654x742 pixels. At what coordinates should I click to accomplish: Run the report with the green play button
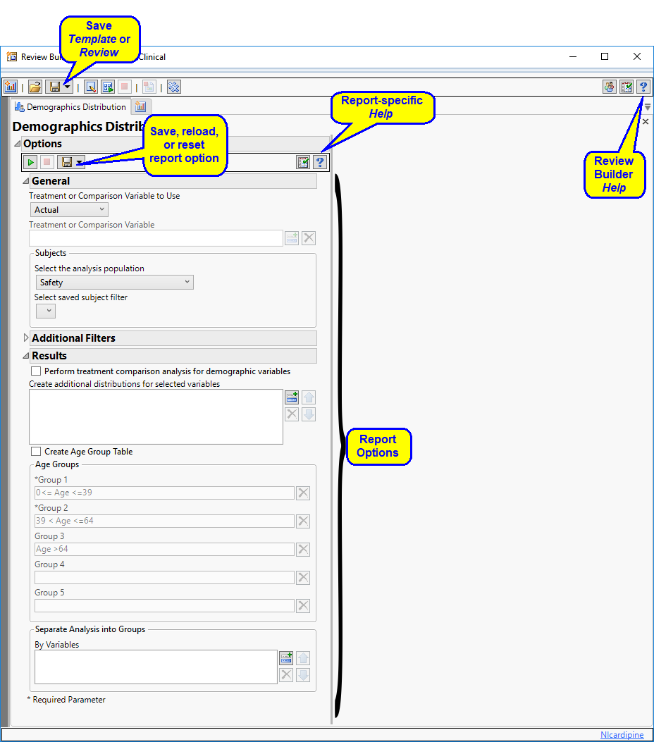click(30, 162)
